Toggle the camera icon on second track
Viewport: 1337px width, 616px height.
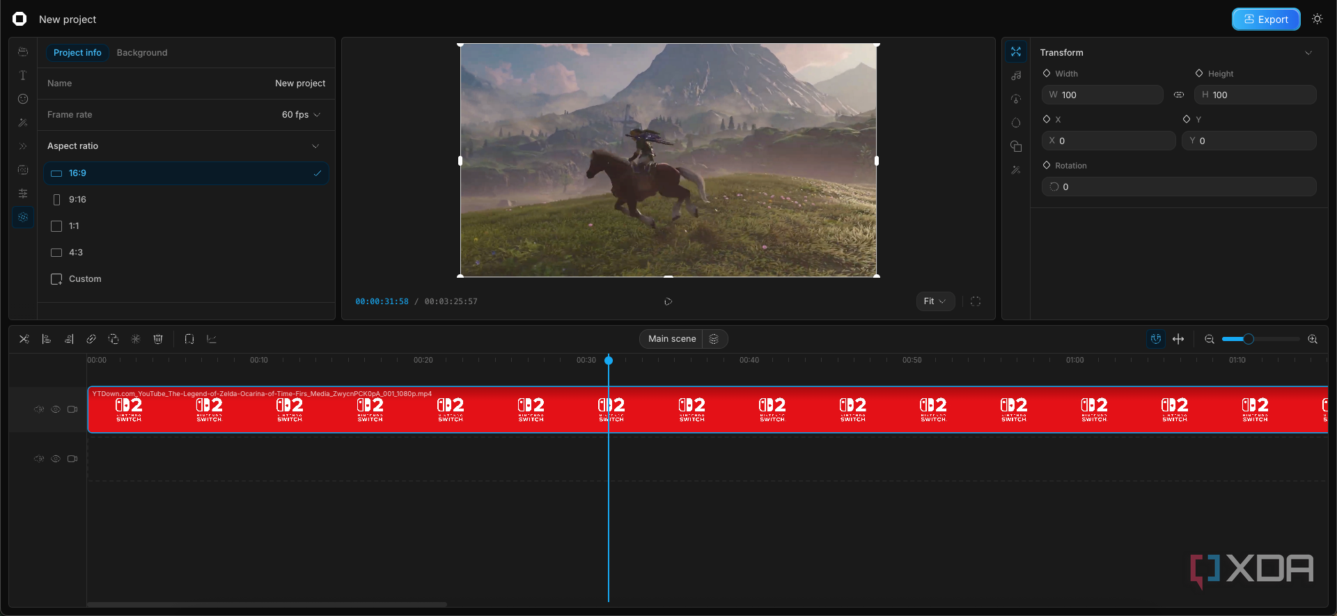[x=72, y=459]
